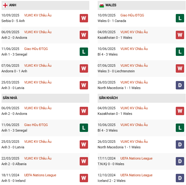
Task: Click the L badge for Anh 1 - 3 Senegal on 11/06/2025 under ANH
Action: point(84,52)
